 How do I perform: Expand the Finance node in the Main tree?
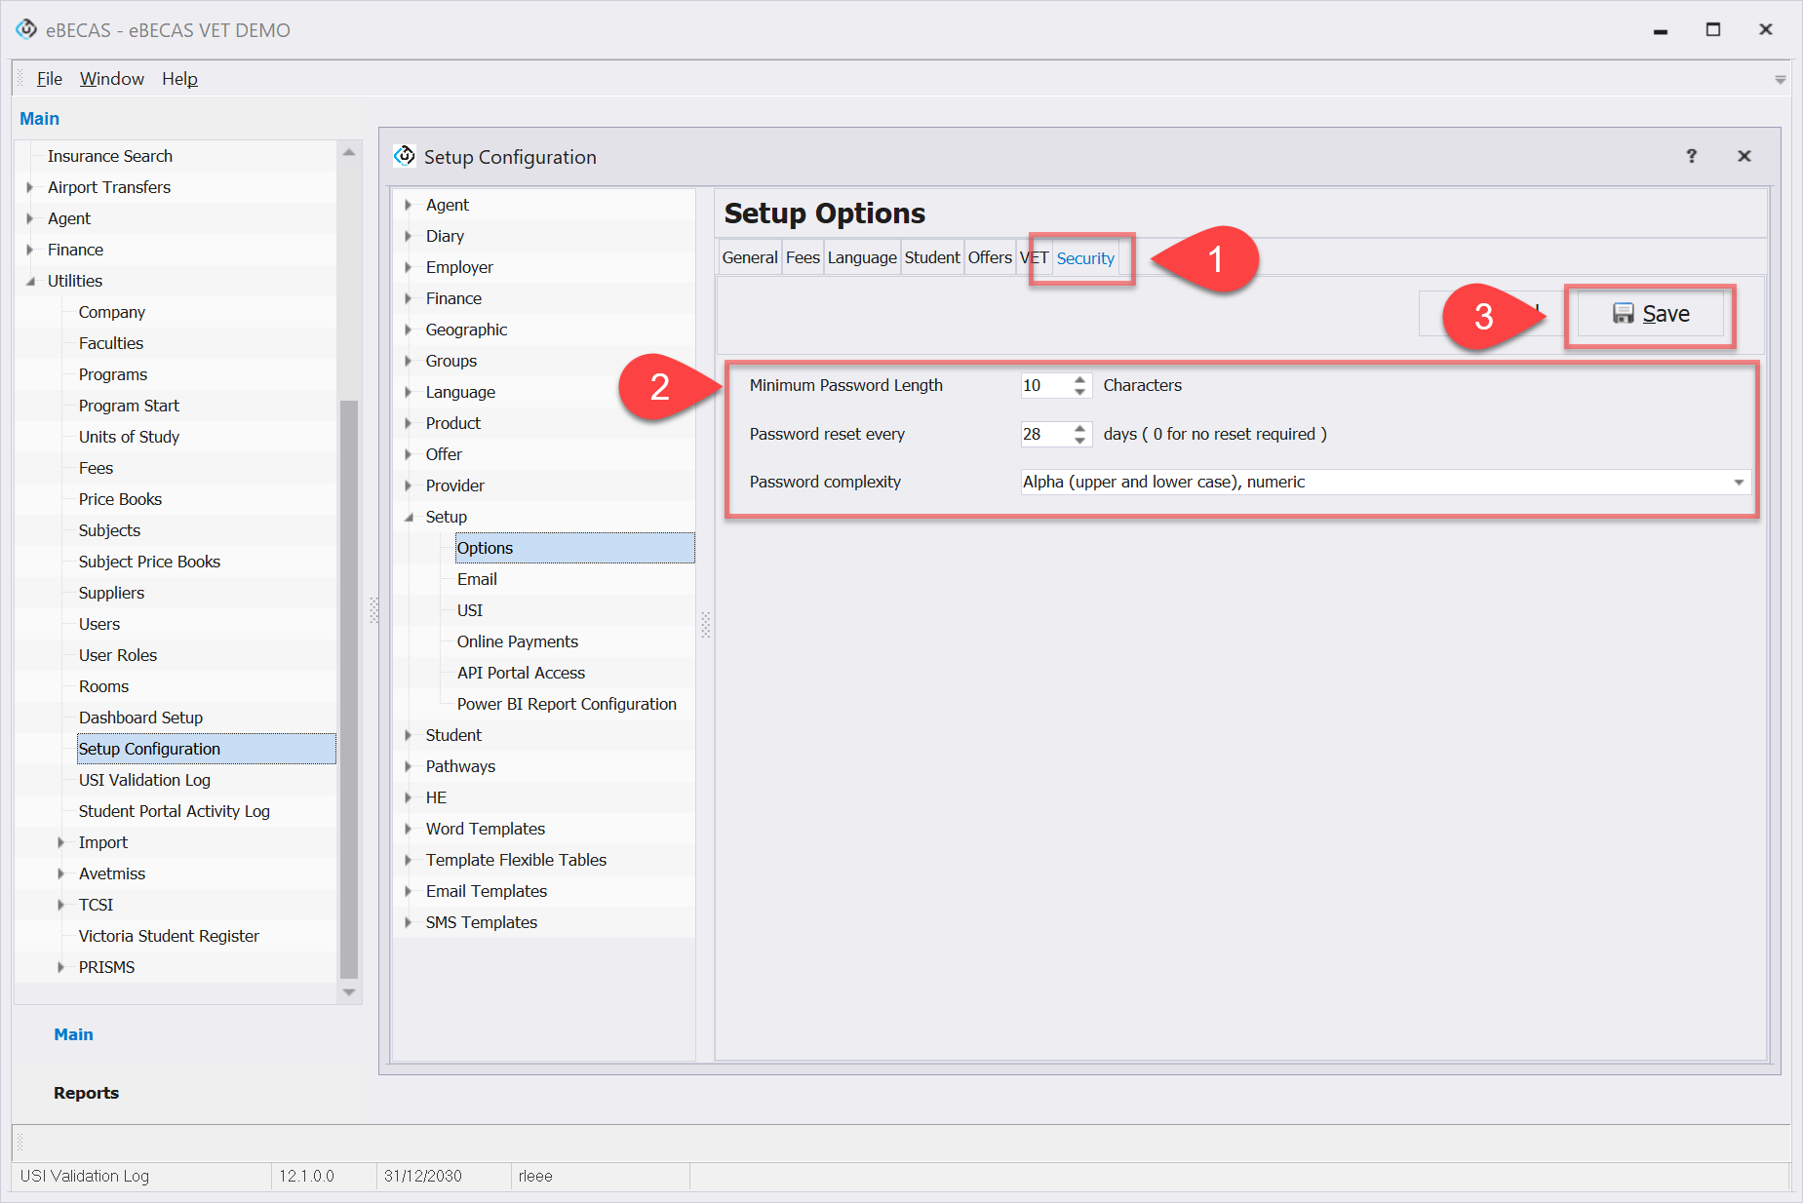point(30,250)
